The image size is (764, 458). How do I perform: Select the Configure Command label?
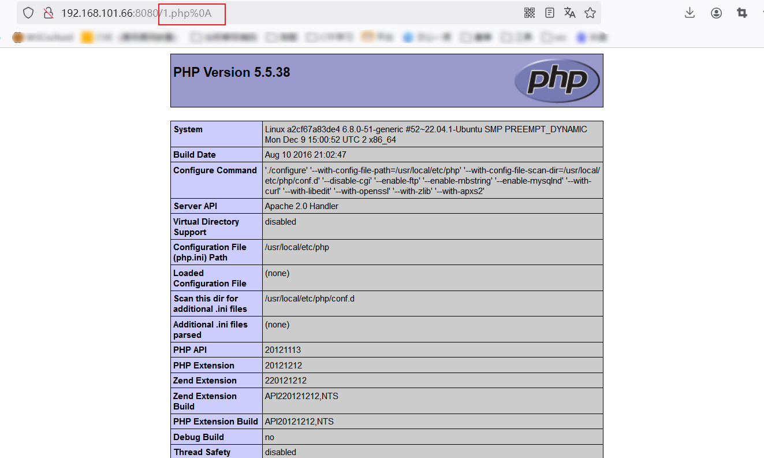(x=215, y=170)
